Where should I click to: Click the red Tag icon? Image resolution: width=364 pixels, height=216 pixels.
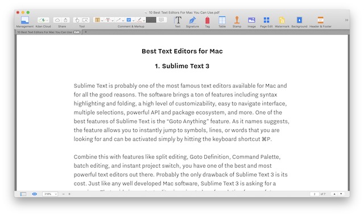[207, 20]
